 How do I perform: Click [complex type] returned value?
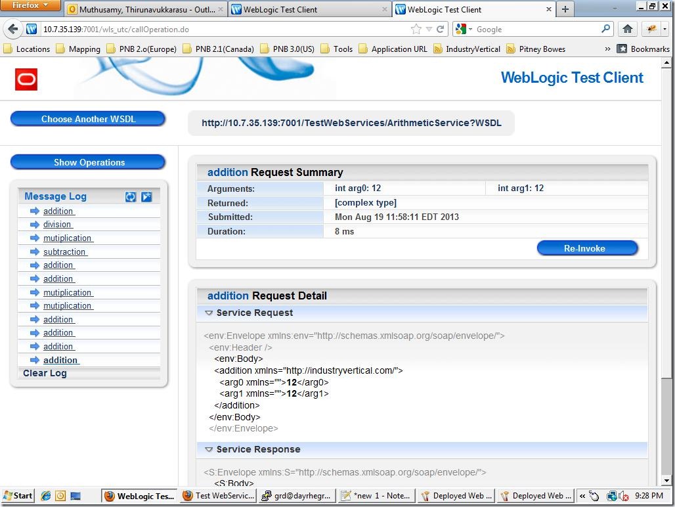366,203
